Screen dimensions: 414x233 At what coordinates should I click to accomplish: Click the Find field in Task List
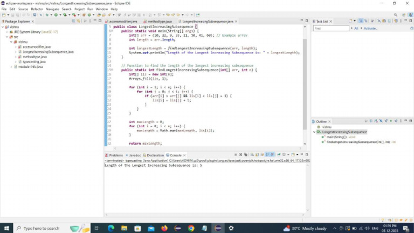330,28
